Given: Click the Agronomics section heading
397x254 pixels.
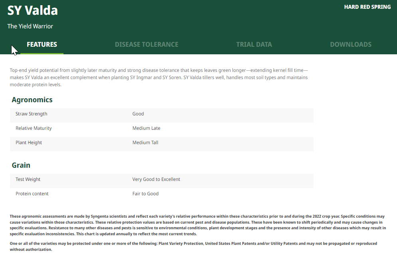Looking at the screenshot, I should point(32,100).
